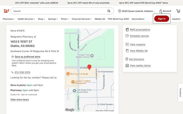Click the red store marker on map
Viewport: 183px width, 114px height.
89,67
